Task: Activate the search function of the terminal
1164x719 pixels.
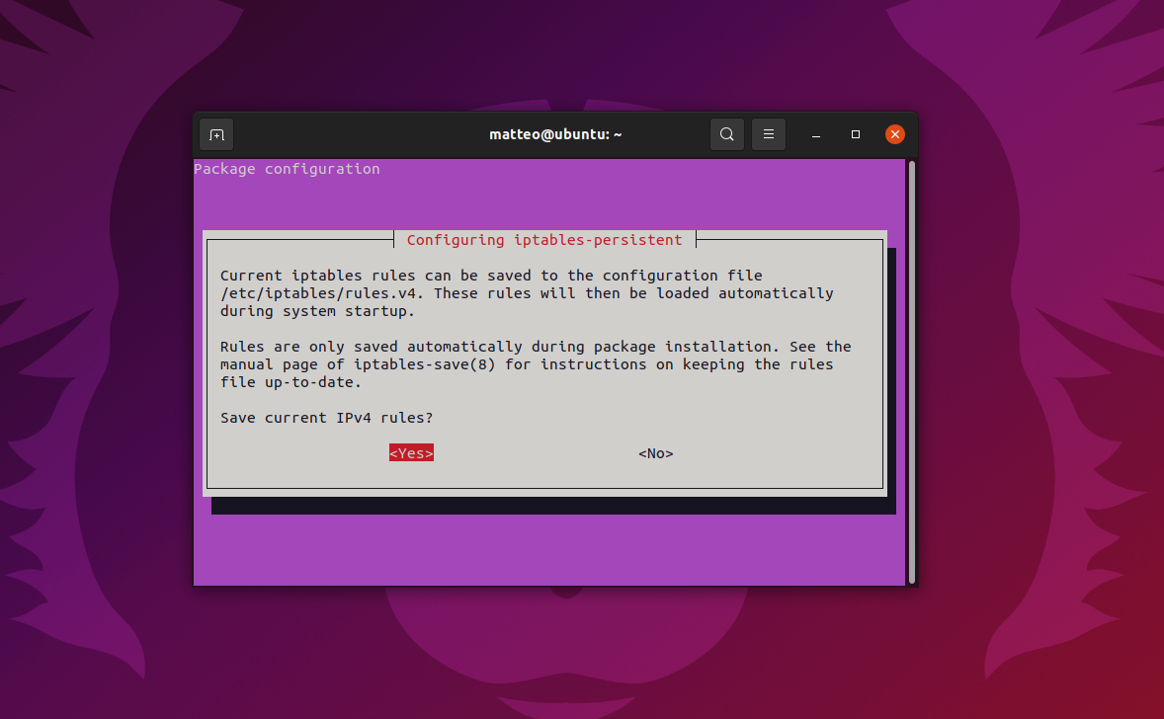Action: pos(726,133)
